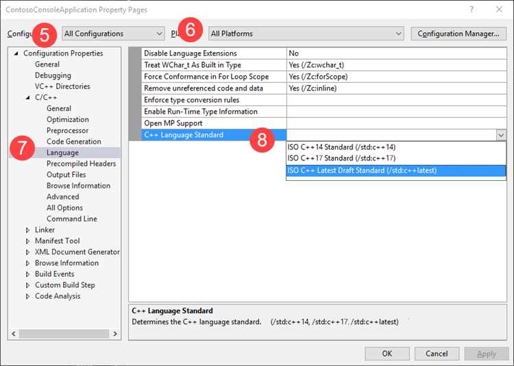Select Treat WChar_t As Built in Type property
The height and width of the screenshot is (366, 514).
(214, 65)
